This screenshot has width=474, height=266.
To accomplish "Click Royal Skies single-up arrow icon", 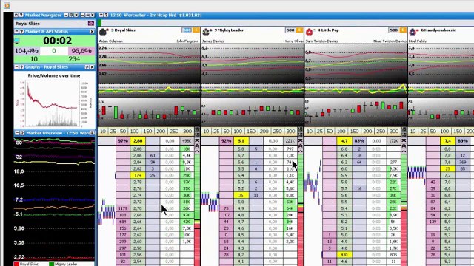I will click(197, 151).
